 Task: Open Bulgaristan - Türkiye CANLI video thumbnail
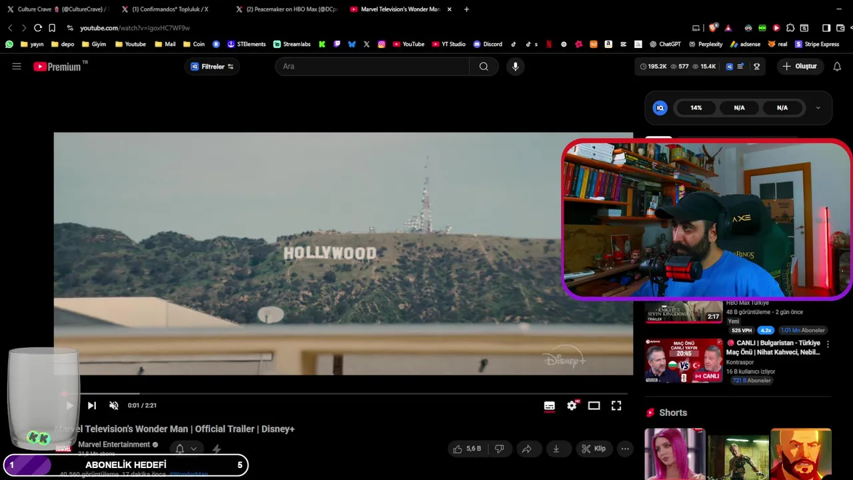pyautogui.click(x=684, y=361)
